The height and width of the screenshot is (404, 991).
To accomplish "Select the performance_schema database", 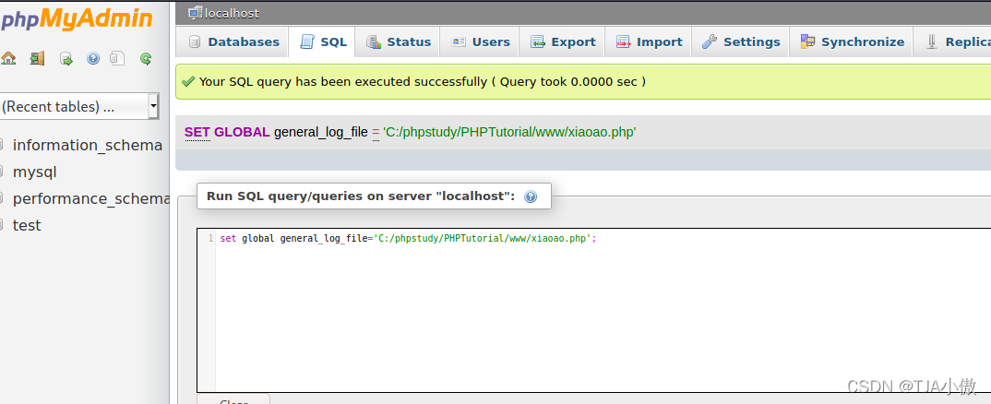I will tap(91, 198).
